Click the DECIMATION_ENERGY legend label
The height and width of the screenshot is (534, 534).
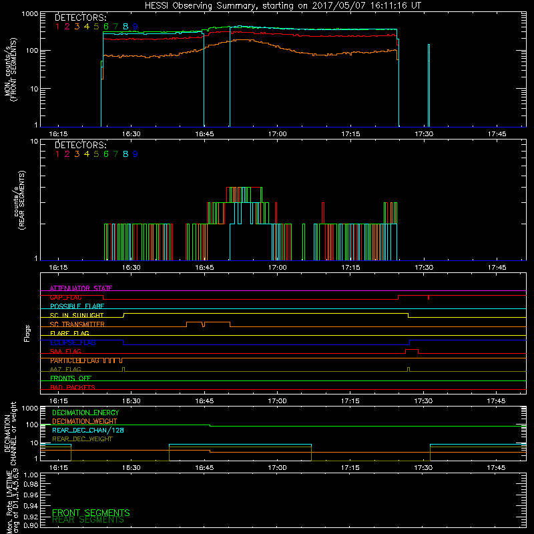[x=85, y=413]
